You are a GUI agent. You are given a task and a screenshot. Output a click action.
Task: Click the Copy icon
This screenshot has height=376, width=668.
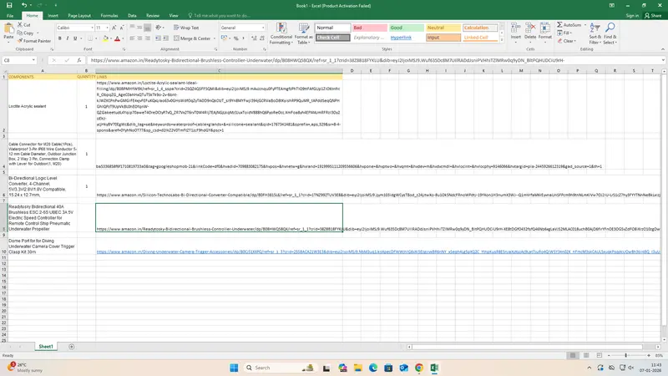coord(20,33)
